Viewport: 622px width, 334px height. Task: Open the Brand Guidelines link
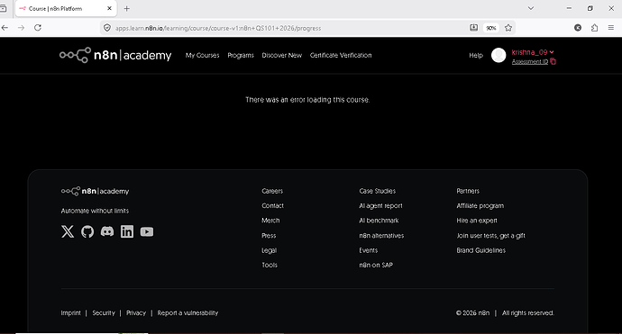coord(480,250)
